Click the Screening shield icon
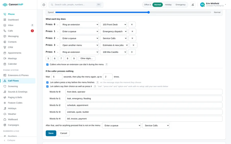This screenshot has height=144, width=231. click(x=5, y=86)
